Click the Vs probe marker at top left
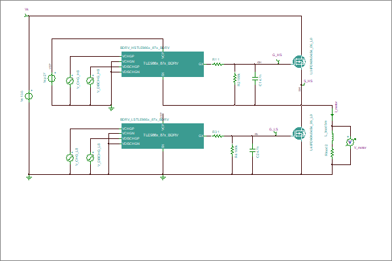Screen dimensions: 392x261 click(x=27, y=16)
